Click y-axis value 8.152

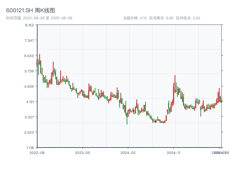(x=30, y=25)
